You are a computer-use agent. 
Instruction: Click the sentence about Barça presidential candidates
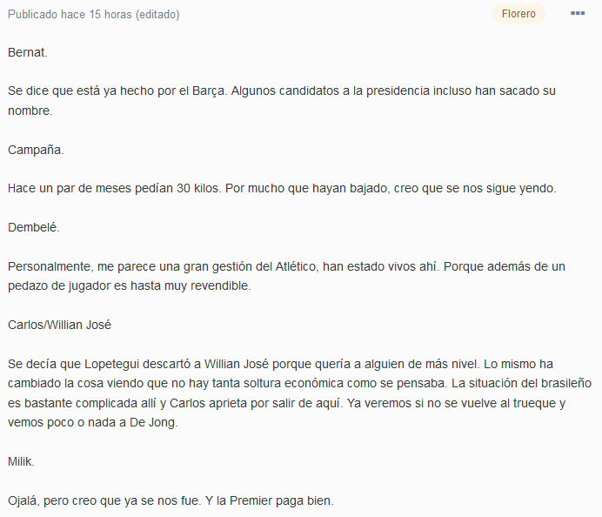click(393, 91)
